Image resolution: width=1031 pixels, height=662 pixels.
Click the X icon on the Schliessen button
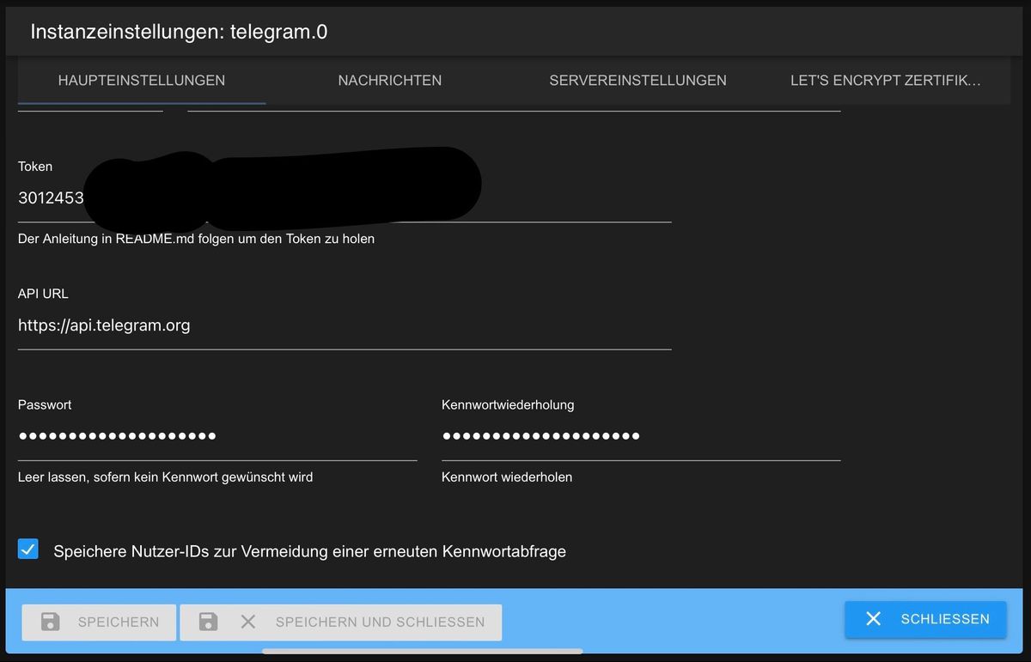click(873, 619)
